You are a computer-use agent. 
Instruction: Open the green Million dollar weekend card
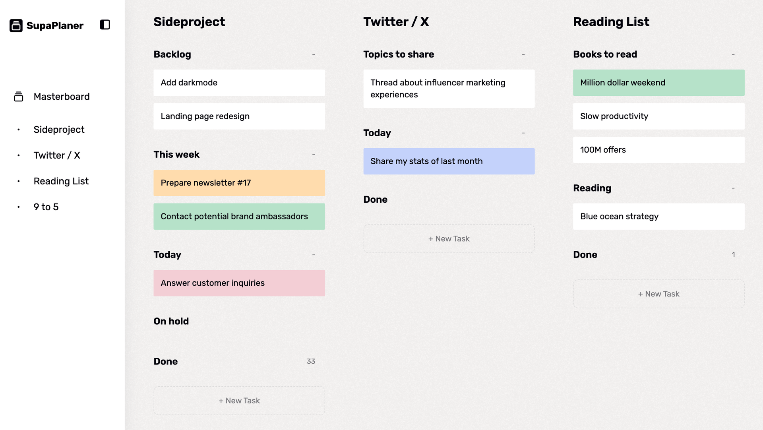point(659,83)
